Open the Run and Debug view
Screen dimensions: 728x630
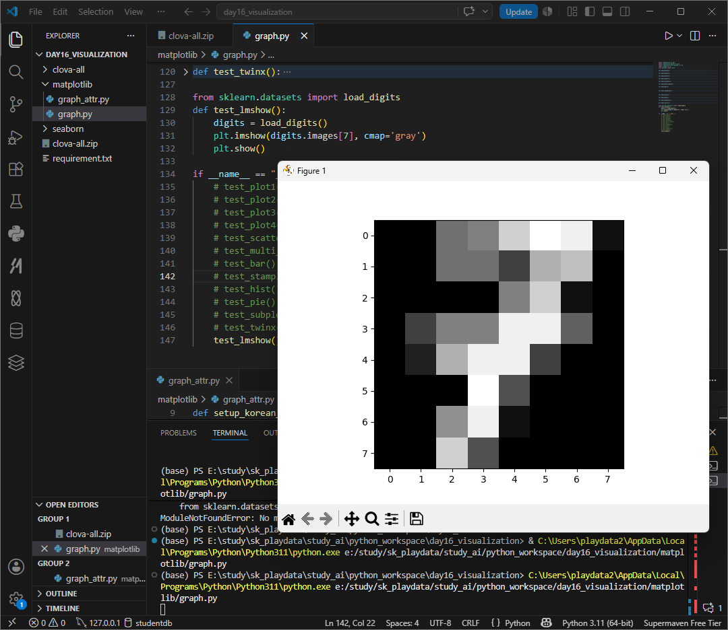click(x=16, y=137)
